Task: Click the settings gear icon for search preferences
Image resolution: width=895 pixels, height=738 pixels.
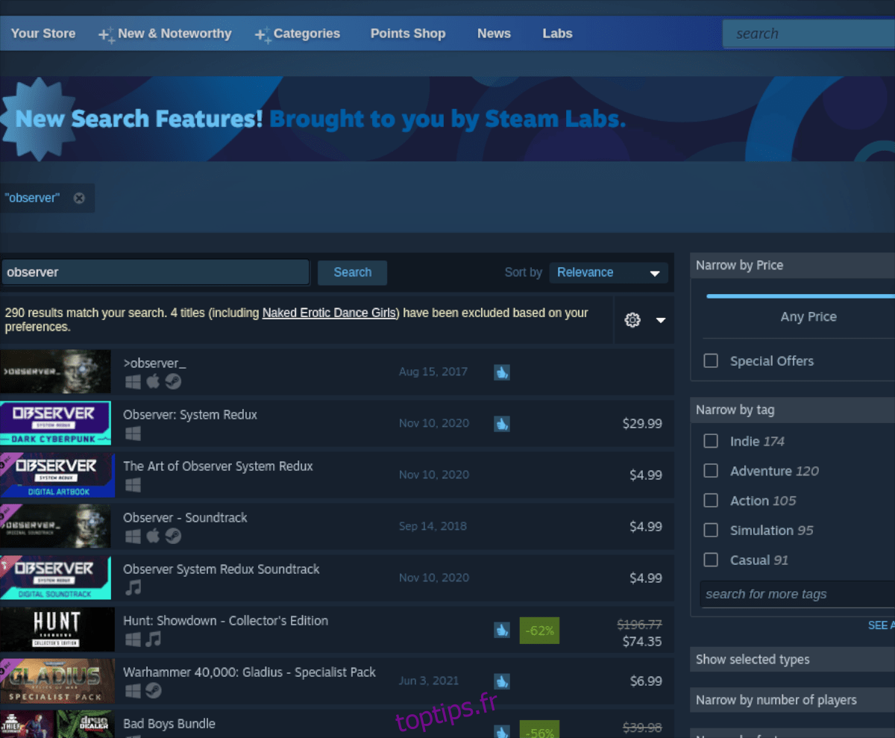Action: tap(632, 320)
